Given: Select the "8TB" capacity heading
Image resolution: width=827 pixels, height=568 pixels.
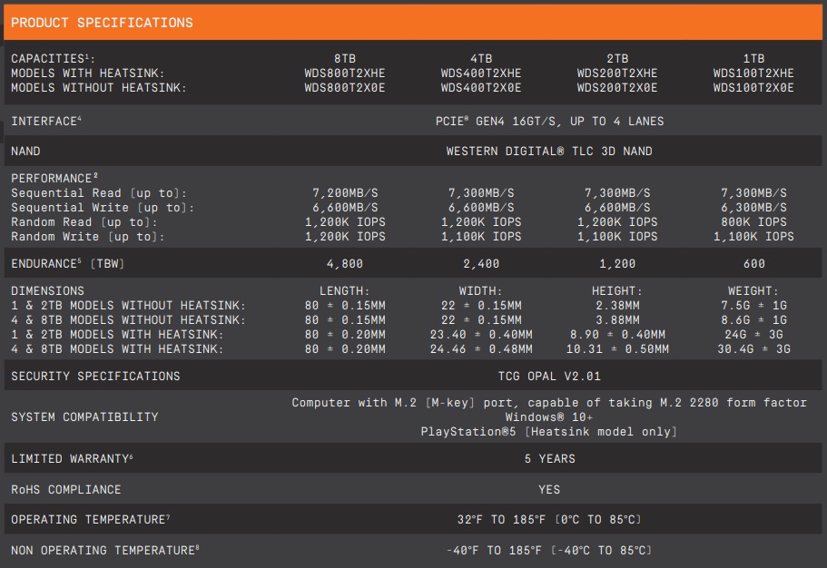Looking at the screenshot, I should coord(345,59).
